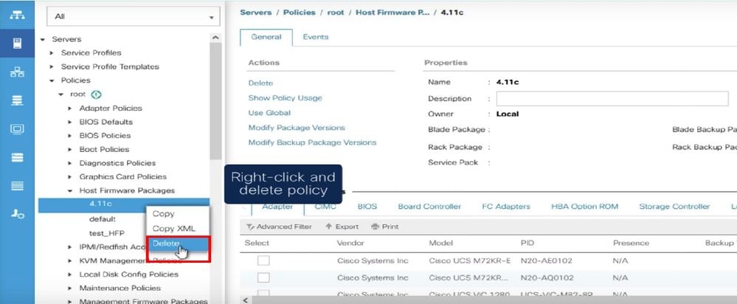Click the root organization status icon

coord(96,94)
